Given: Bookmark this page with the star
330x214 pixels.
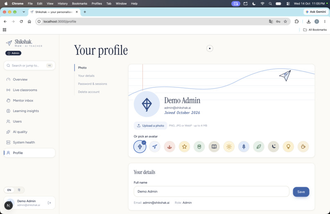Looking at the screenshot, I should (285, 21).
